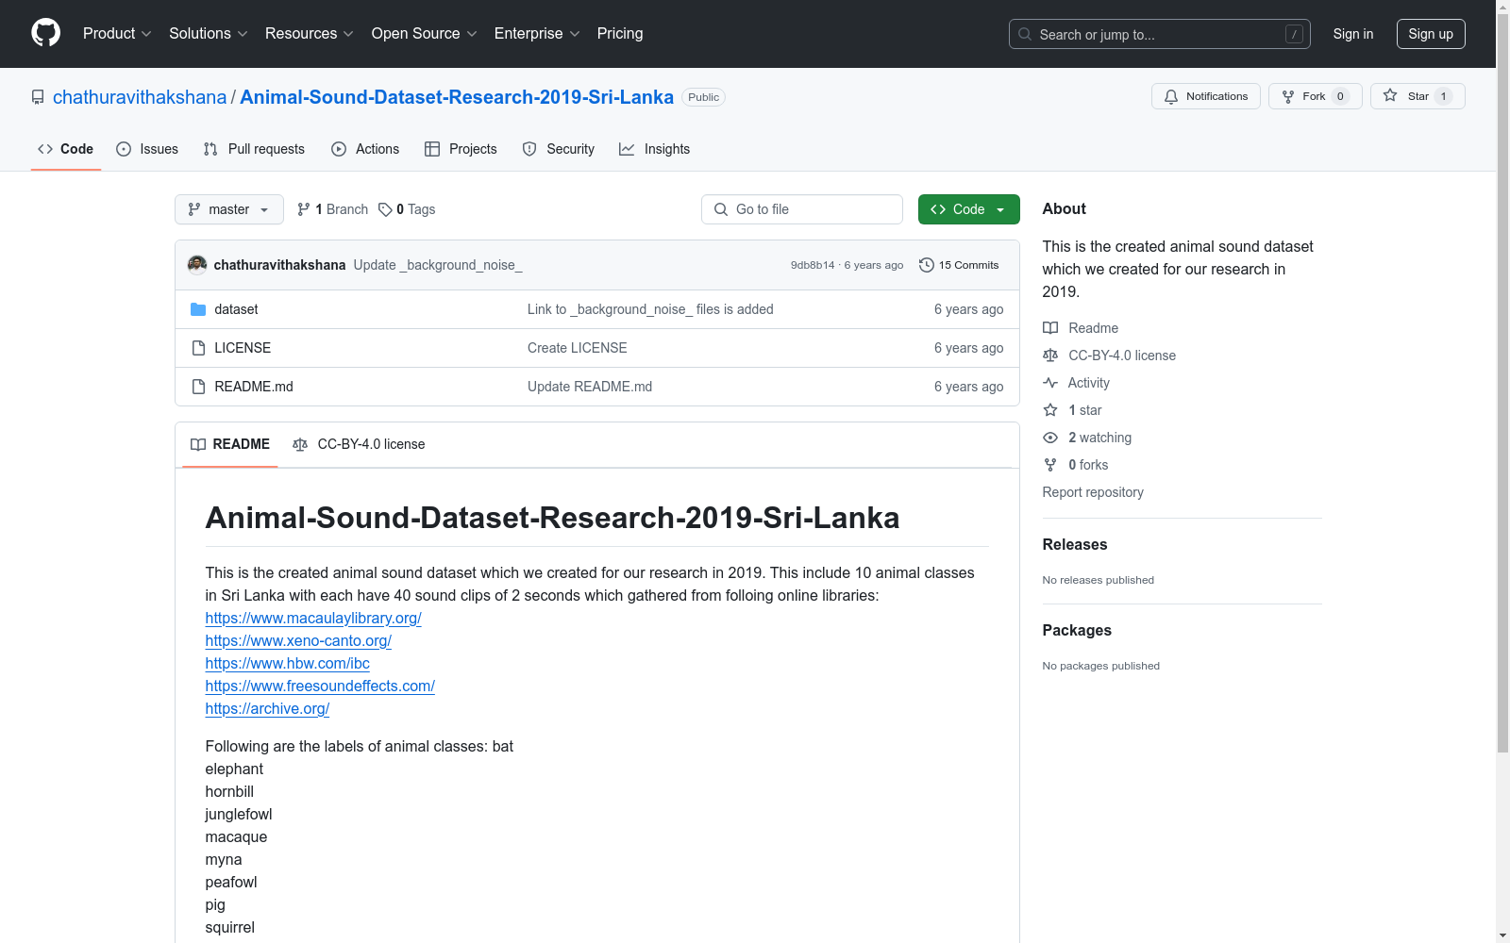Click the Issues circle icon

pos(124,149)
